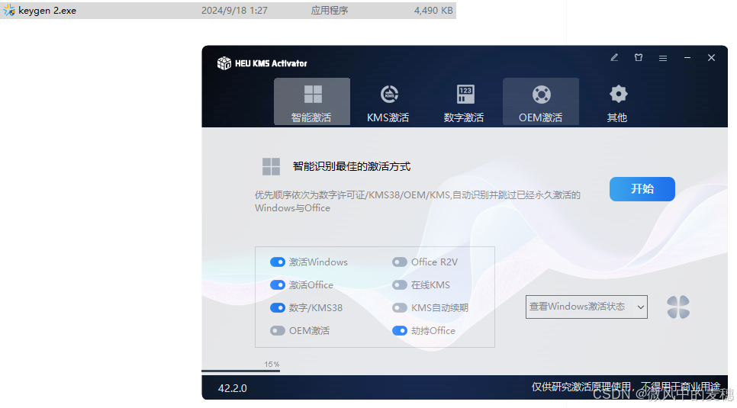Click the Windows logo beside 智能识别最佳的激活方式
Image resolution: width=737 pixels, height=408 pixels.
click(271, 166)
